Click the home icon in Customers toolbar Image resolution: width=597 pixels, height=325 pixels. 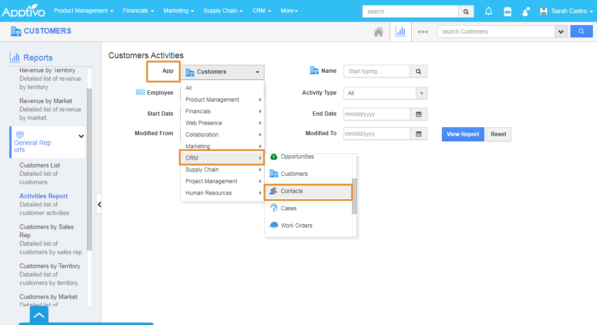click(x=379, y=32)
